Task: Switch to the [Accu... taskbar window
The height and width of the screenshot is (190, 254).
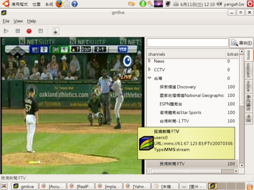Action: point(53,186)
